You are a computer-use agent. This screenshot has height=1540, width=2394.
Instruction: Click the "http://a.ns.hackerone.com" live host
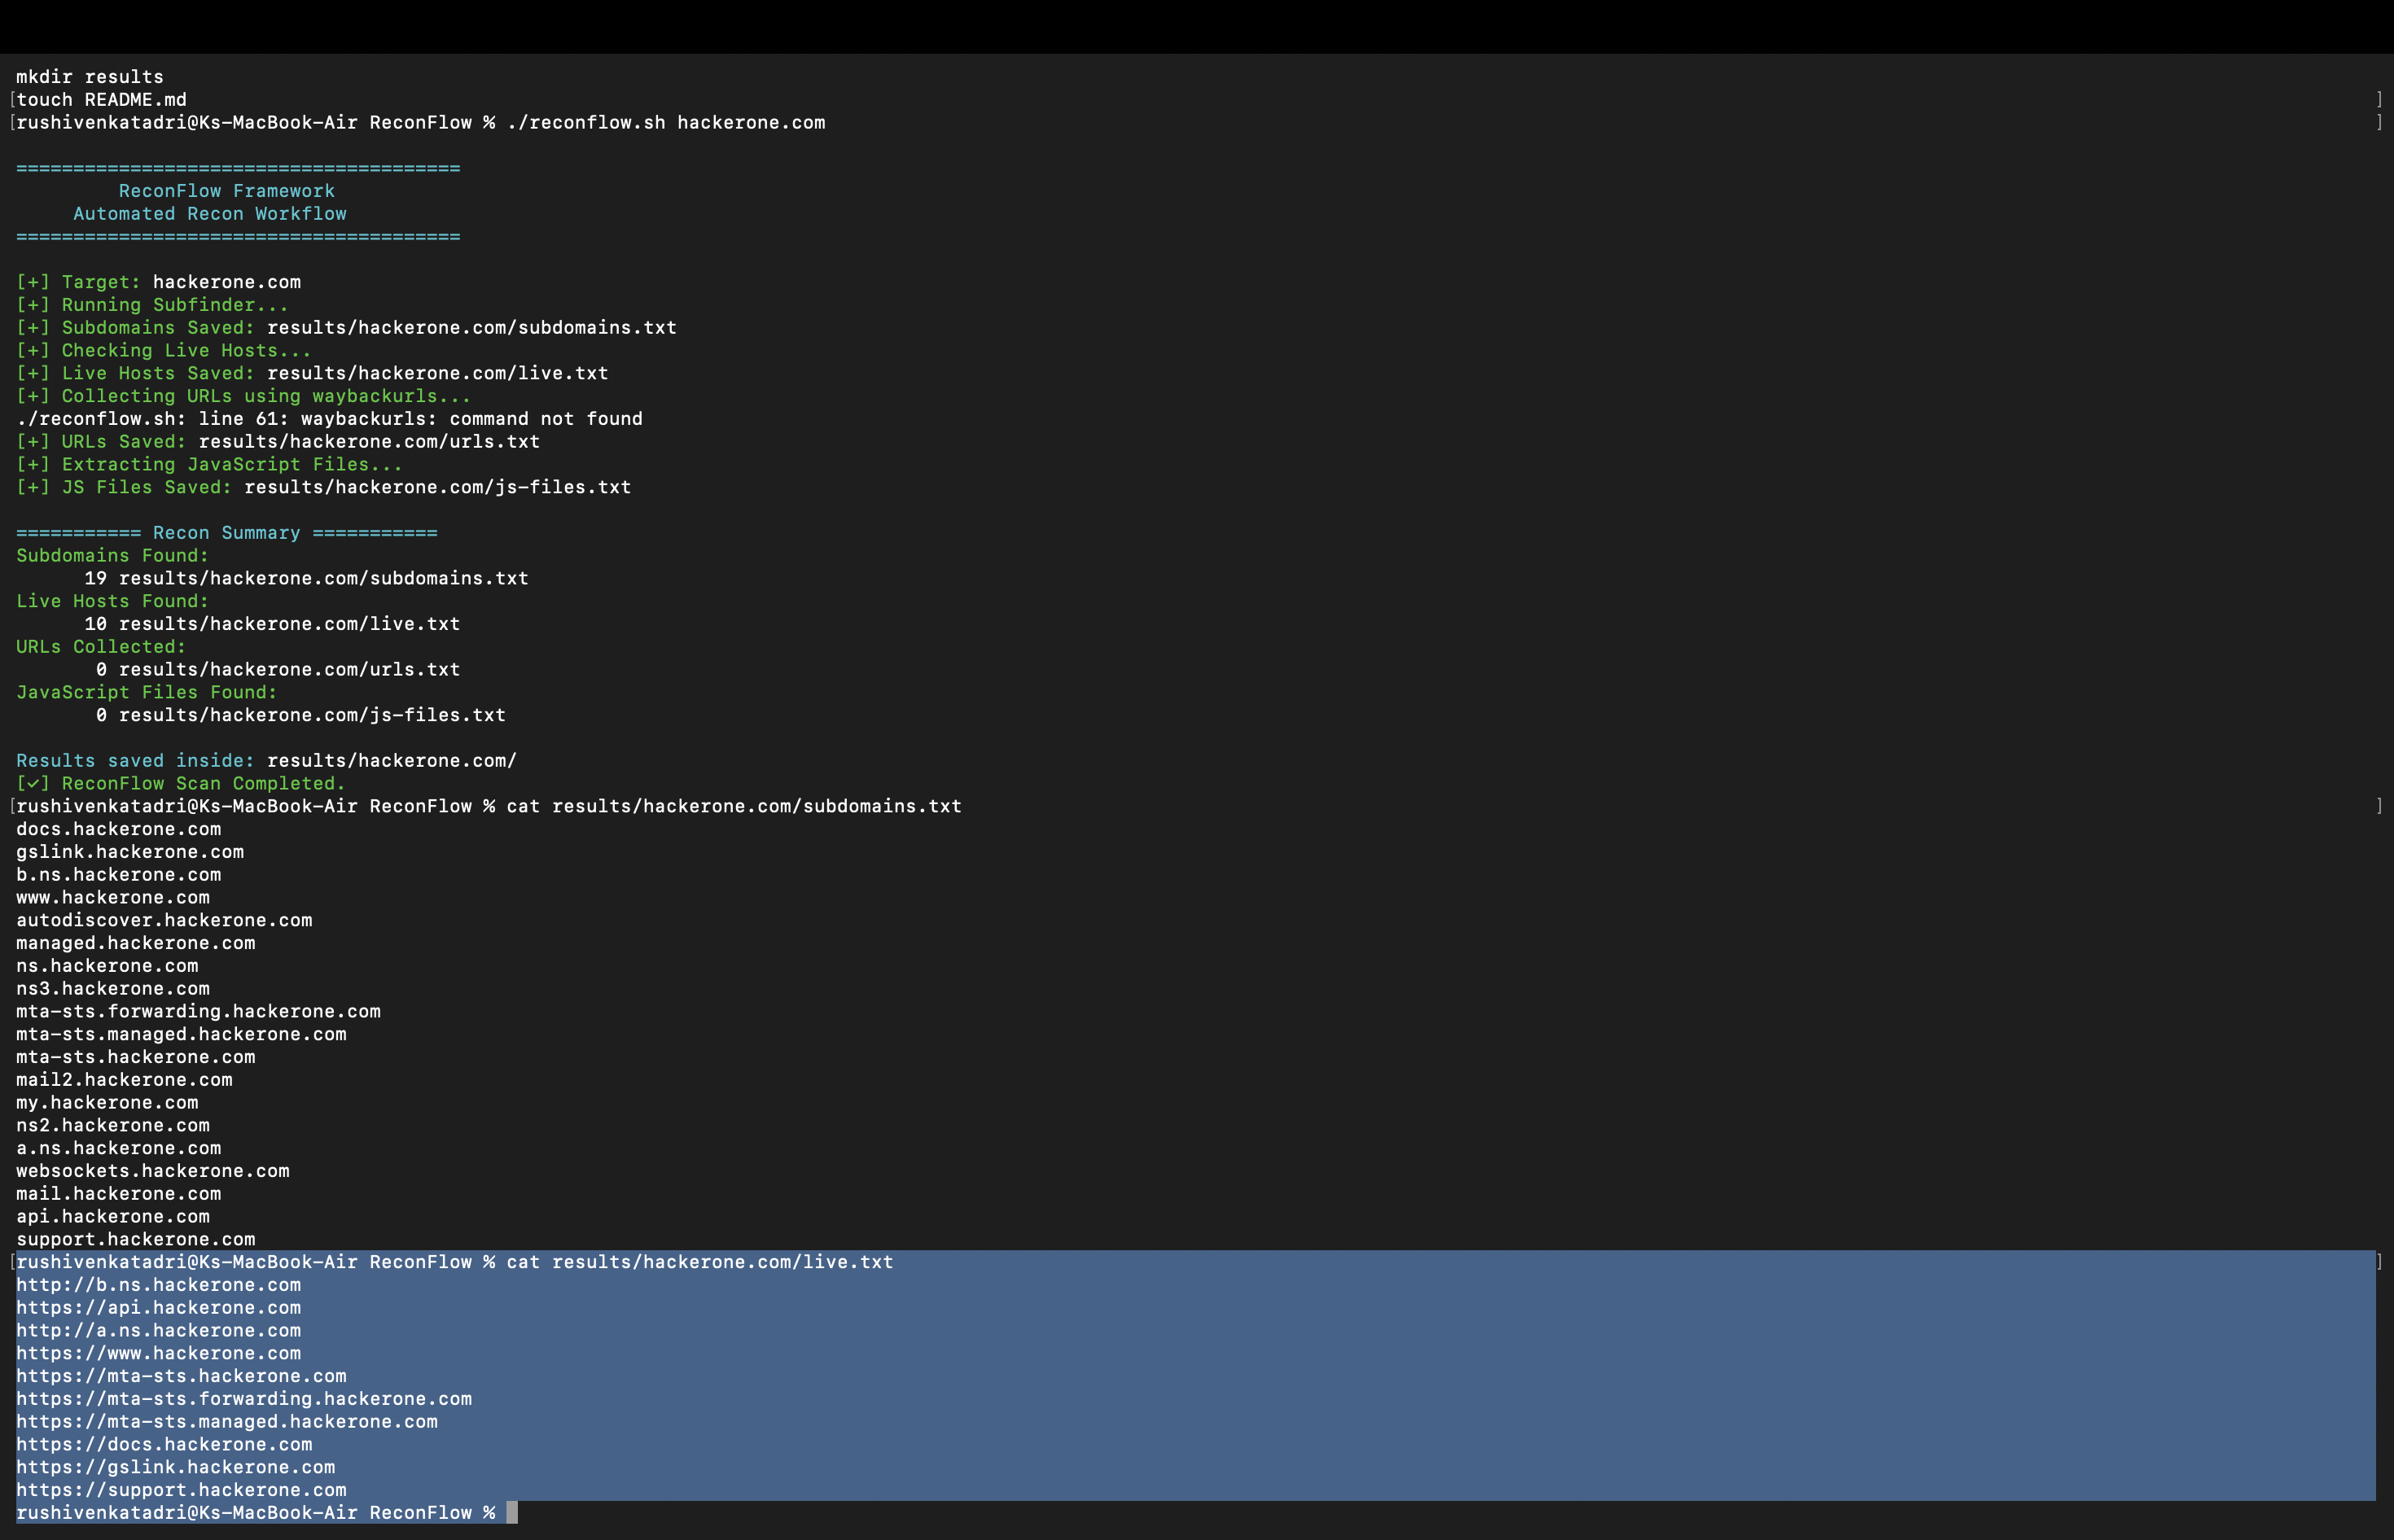(x=158, y=1331)
